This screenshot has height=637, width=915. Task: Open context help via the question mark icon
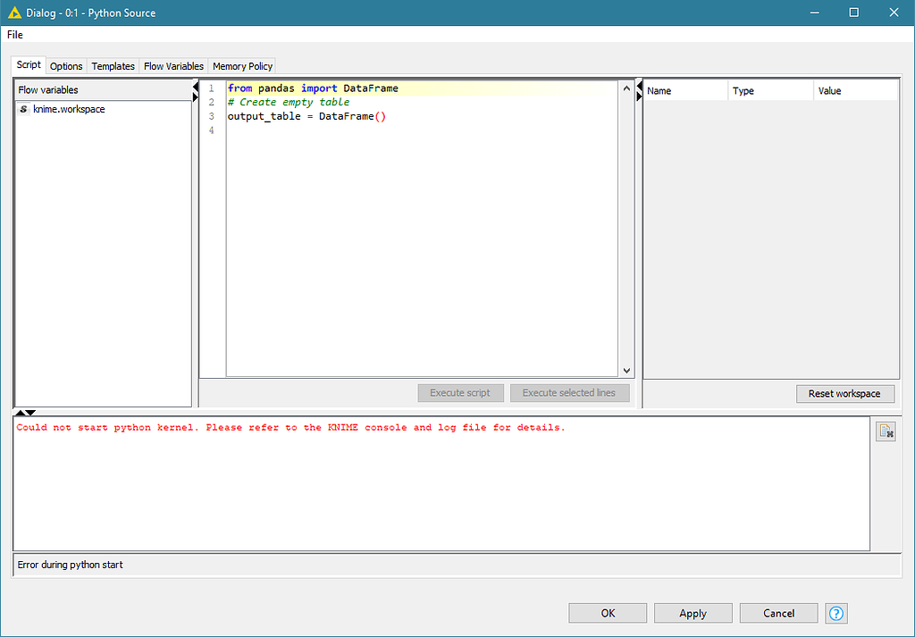835,613
